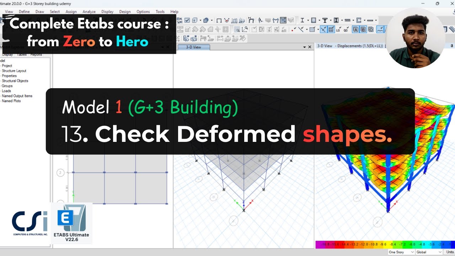The image size is (455, 256).
Task: Click the assign frame checkmark icon
Action: pos(300,30)
